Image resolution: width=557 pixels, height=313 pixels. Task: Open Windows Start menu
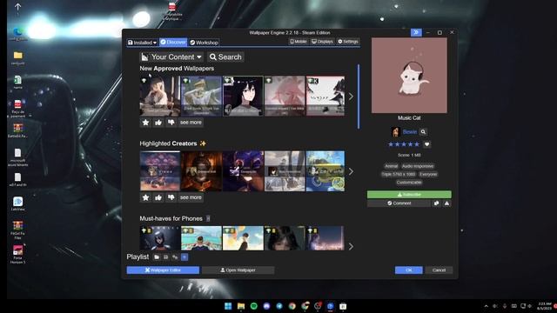228,306
